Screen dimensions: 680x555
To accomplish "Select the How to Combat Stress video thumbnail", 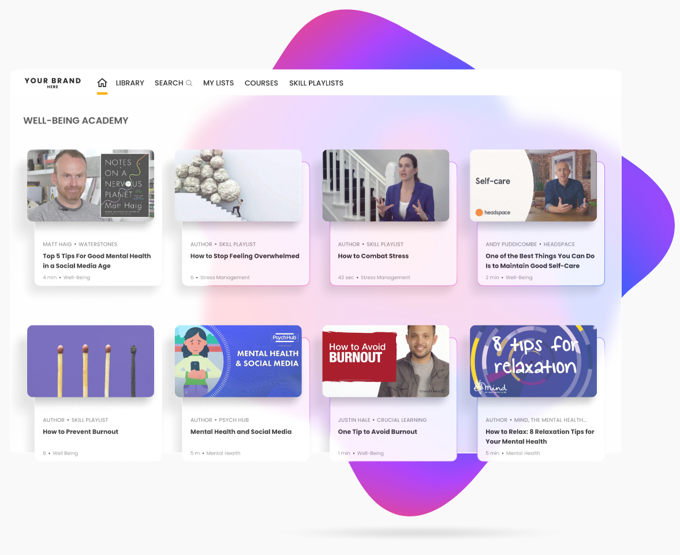I will pos(386,186).
